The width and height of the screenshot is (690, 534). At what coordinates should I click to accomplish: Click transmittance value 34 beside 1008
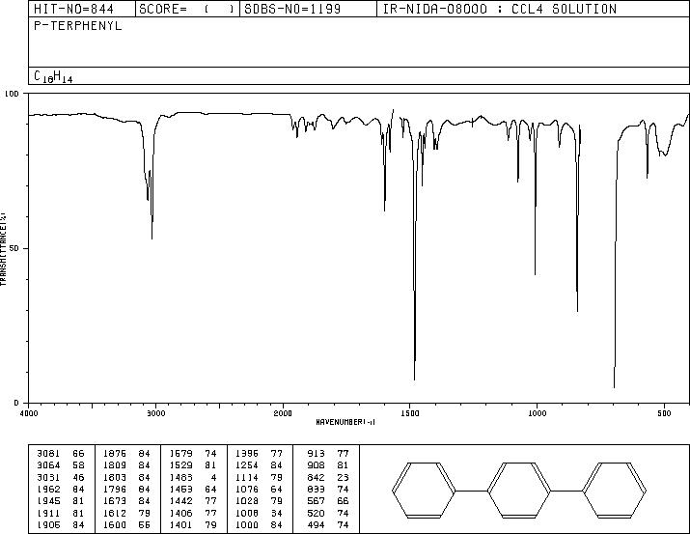277,513
